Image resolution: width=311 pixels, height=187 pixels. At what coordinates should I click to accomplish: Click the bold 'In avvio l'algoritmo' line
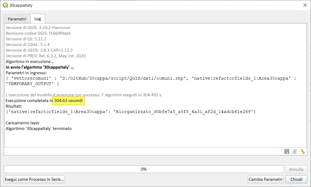[40, 67]
